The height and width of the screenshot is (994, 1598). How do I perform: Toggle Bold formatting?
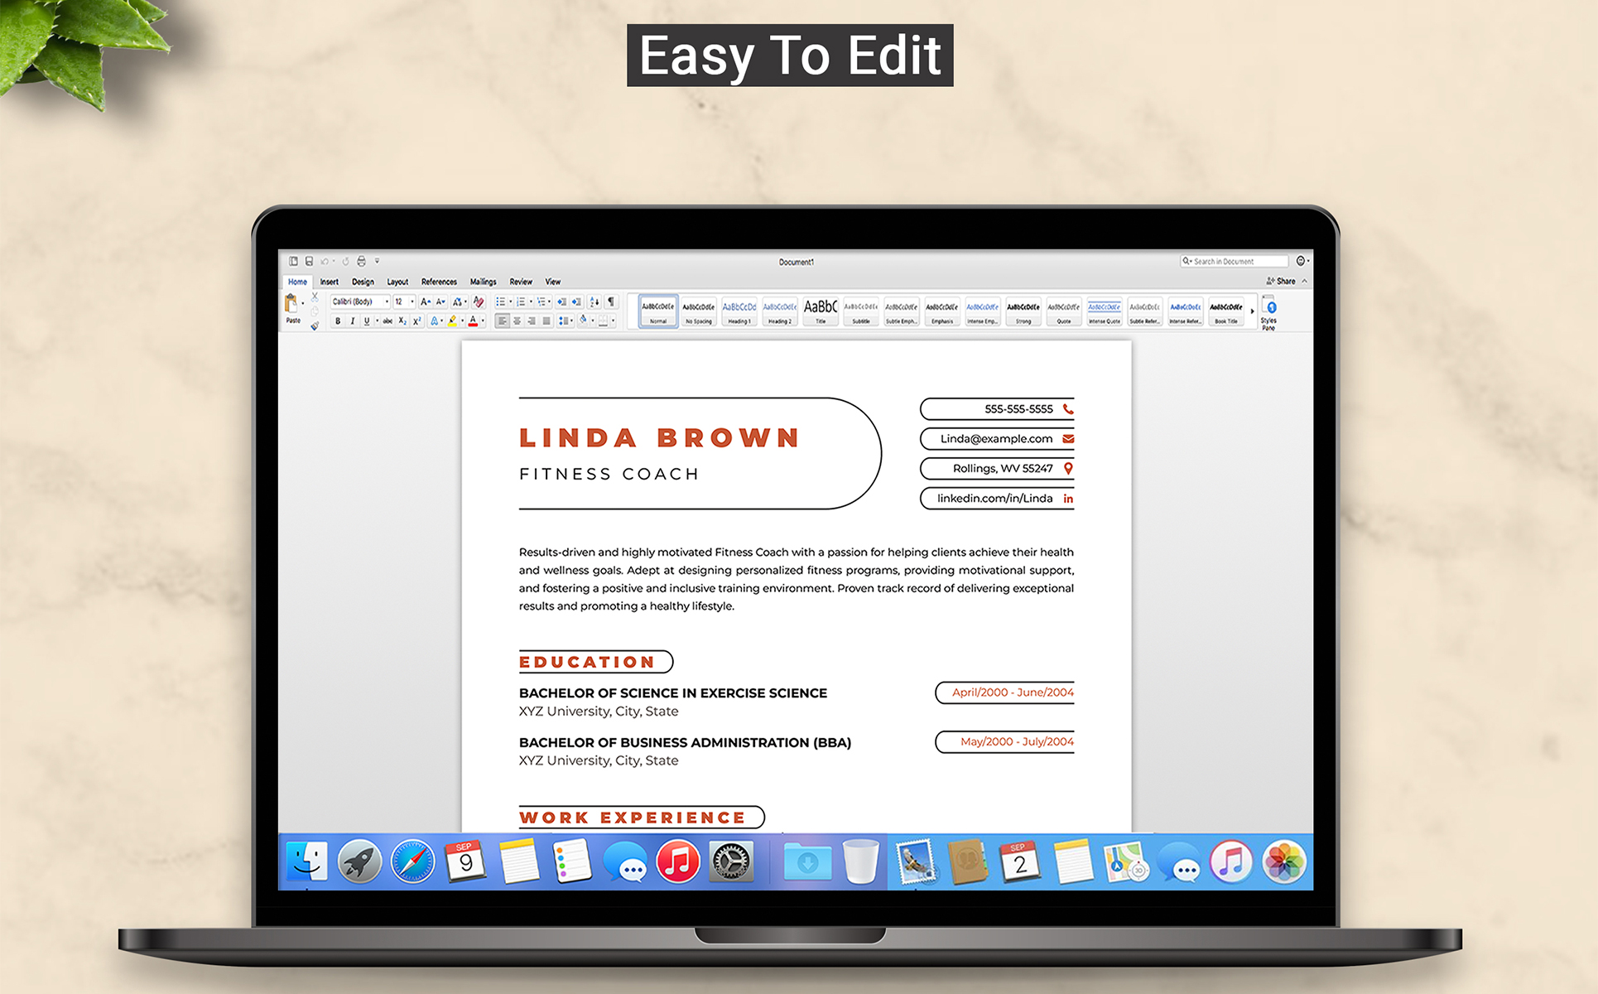[338, 321]
